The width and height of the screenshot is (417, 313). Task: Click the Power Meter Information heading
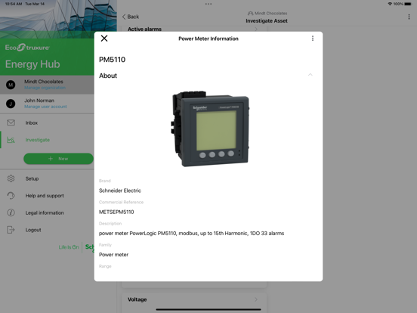(208, 39)
